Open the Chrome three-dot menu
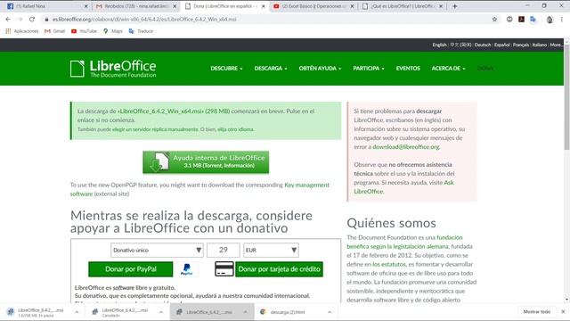Image resolution: width=570 pixels, height=321 pixels. 562,20
